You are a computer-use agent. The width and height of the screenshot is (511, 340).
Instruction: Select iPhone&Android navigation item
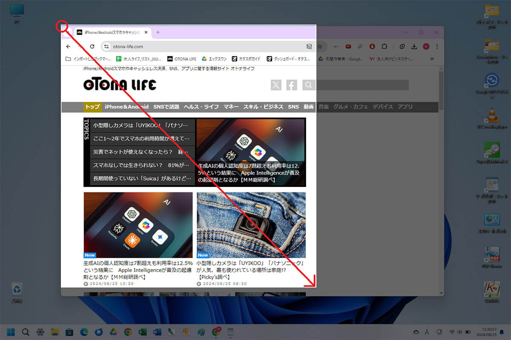(126, 107)
